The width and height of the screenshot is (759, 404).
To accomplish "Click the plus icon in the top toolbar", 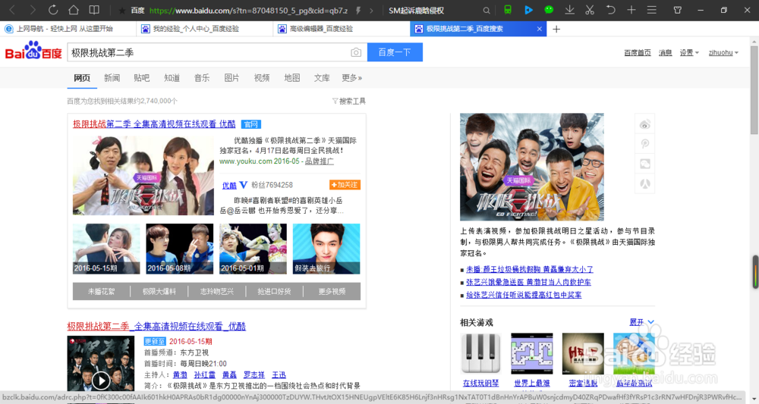I will point(631,10).
